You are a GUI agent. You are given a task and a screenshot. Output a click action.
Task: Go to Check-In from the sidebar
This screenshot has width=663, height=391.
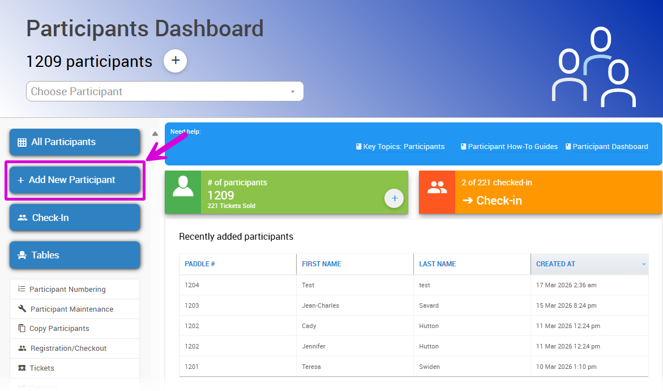click(75, 218)
